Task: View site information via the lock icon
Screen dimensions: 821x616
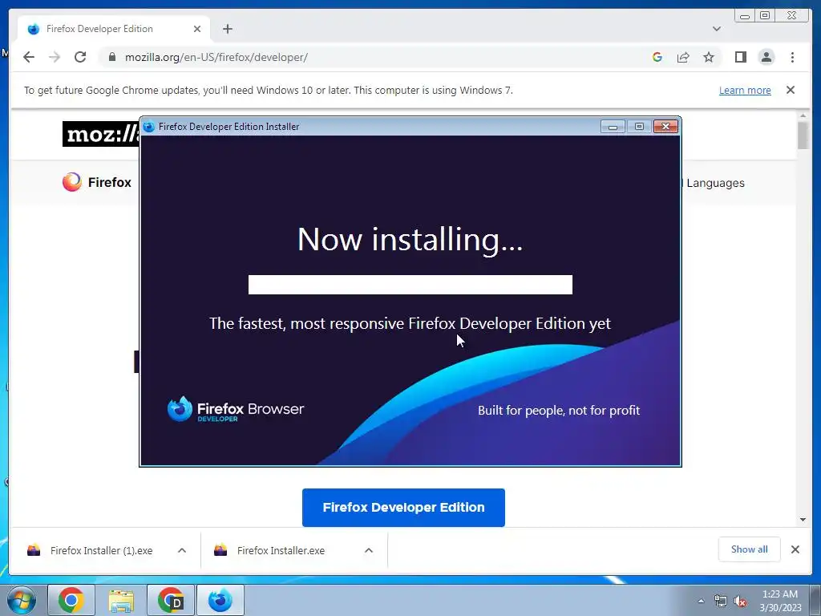Action: pyautogui.click(x=111, y=57)
